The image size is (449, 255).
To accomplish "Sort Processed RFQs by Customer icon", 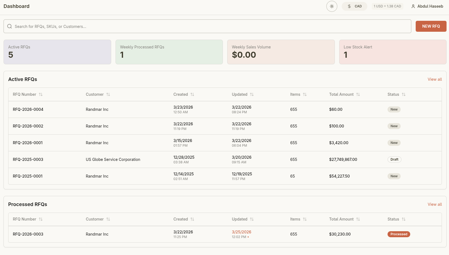I will click(108, 219).
